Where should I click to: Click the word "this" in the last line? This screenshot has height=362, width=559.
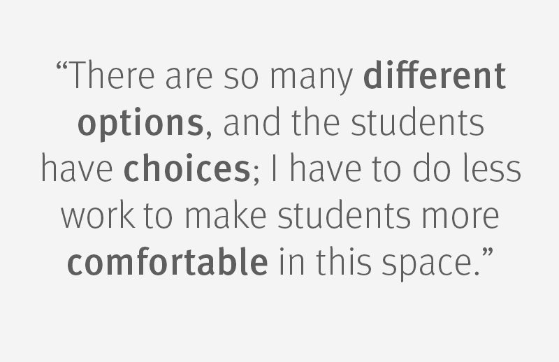[x=344, y=261]
